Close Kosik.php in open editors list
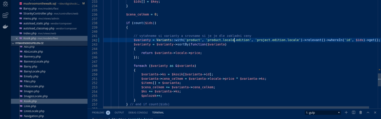 [x=17, y=38]
